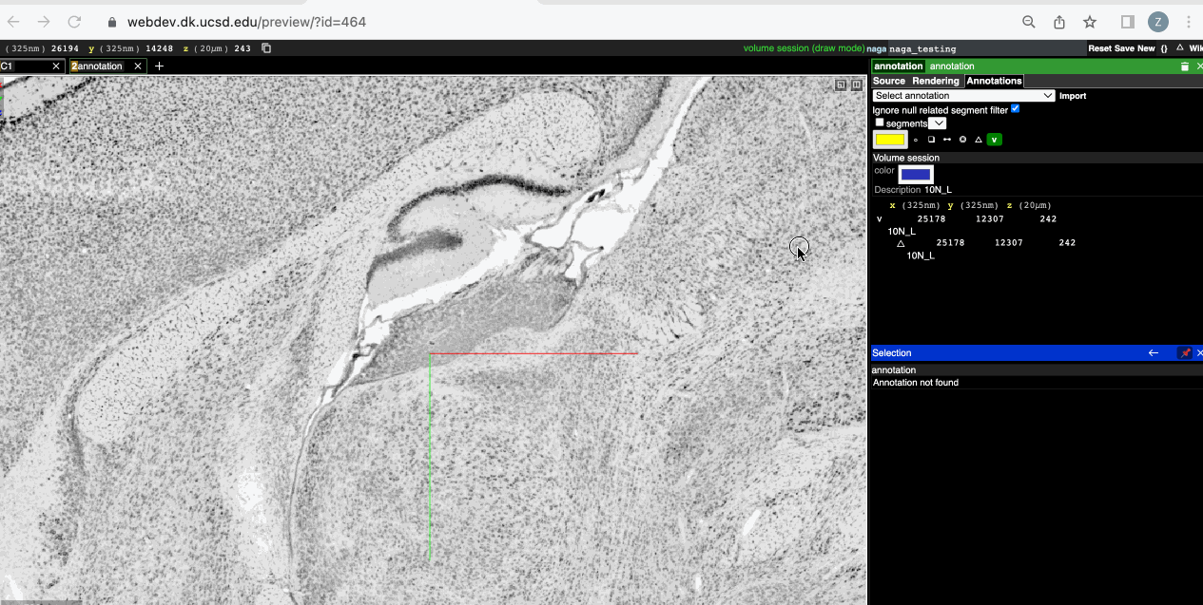Select the polygon triangle annotation tool
Image resolution: width=1203 pixels, height=605 pixels.
click(x=979, y=140)
